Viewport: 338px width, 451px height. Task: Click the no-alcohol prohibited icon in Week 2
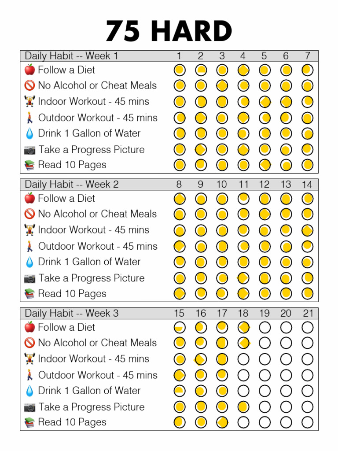click(29, 214)
